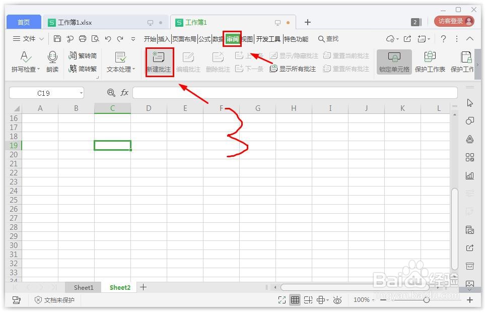The height and width of the screenshot is (312, 486).
Task: Click the Save icon in the quick toolbar
Action: (57, 39)
